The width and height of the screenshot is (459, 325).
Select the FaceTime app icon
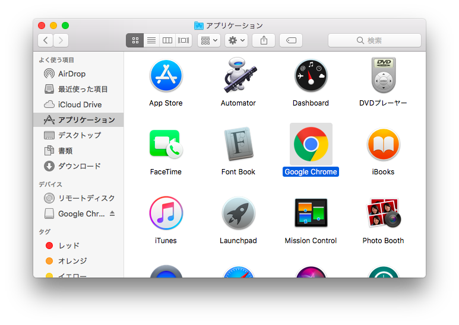tap(166, 144)
